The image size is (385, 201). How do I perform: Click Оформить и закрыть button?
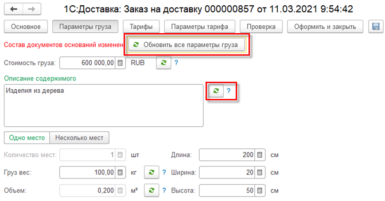(325, 27)
